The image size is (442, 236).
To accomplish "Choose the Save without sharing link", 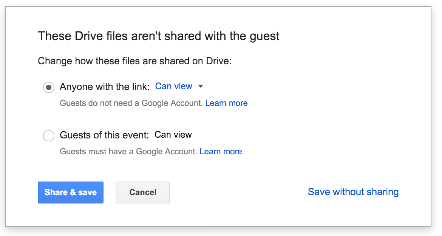I will point(353,192).
